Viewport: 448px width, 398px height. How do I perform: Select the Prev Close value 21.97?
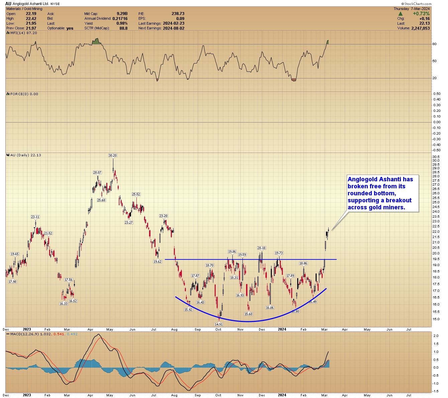tap(31, 28)
